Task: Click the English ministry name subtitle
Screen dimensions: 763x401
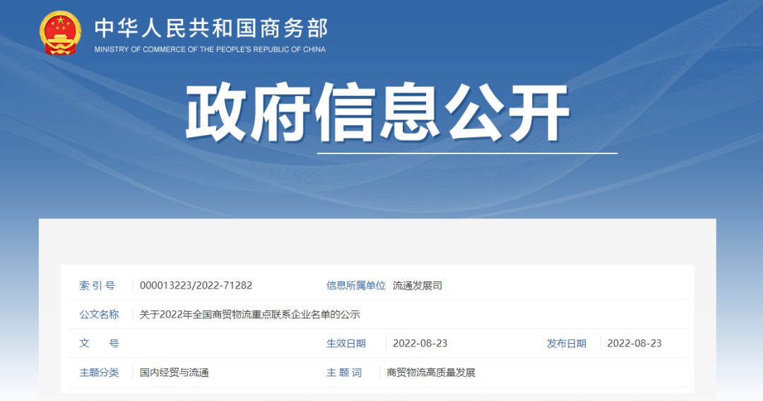Action: coord(210,50)
